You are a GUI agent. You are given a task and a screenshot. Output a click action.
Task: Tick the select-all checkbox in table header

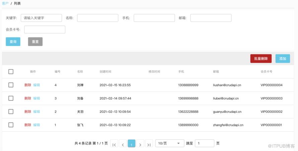[11, 72]
